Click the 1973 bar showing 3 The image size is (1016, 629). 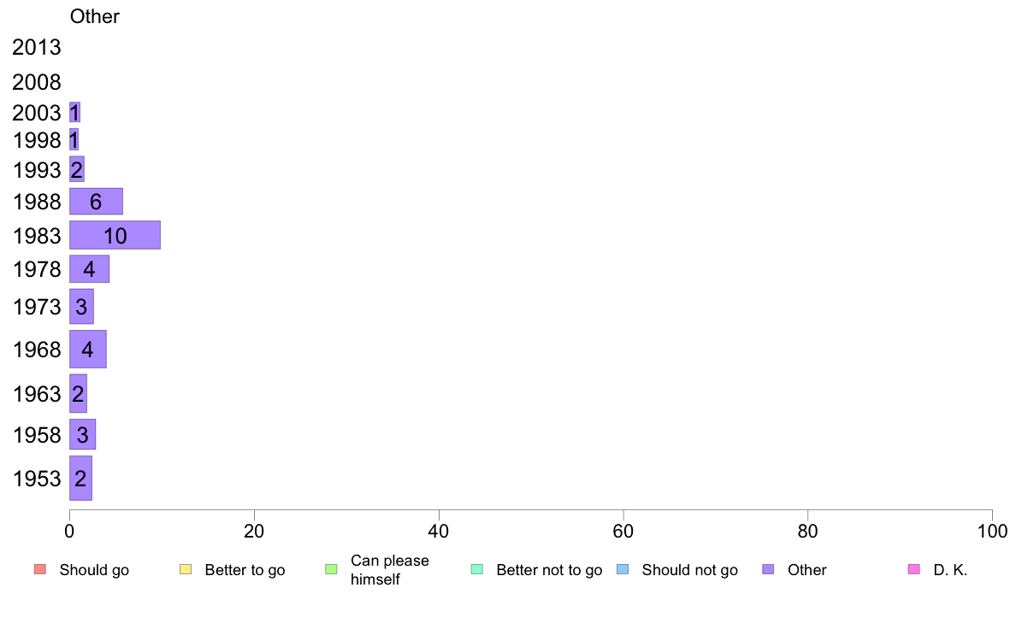click(x=81, y=307)
